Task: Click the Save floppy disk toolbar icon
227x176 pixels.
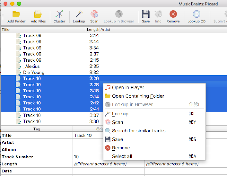Action: [x=146, y=14]
